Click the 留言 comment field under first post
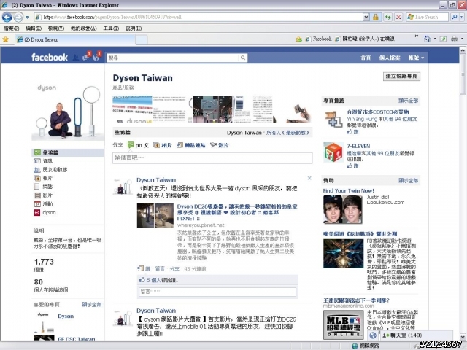This screenshot has width=467, height=350. [x=217, y=292]
